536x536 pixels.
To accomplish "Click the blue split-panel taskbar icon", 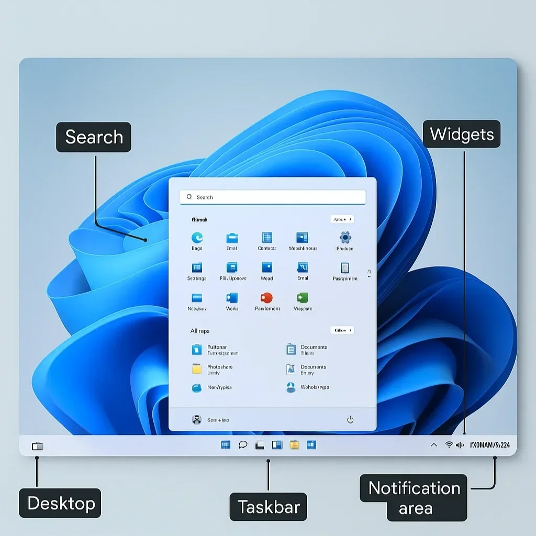I will [277, 445].
